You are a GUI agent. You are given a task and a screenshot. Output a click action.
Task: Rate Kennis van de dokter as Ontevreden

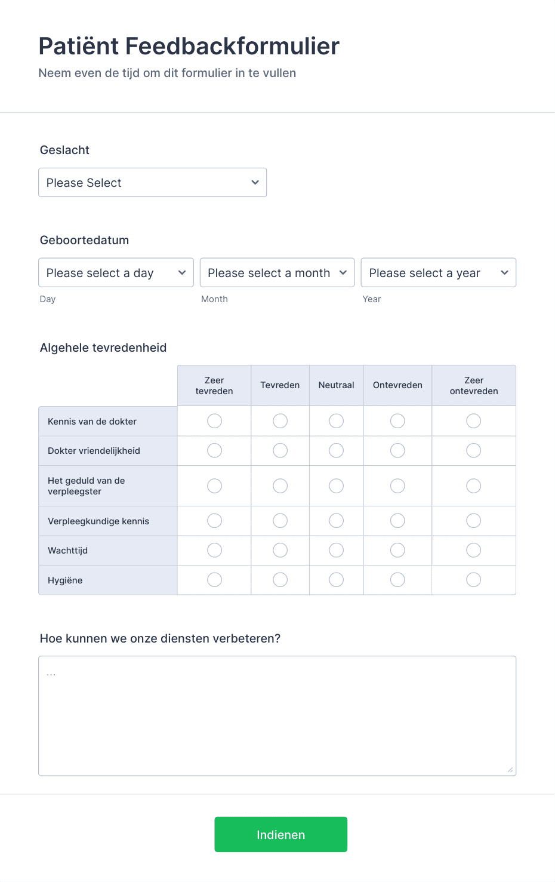click(x=397, y=420)
